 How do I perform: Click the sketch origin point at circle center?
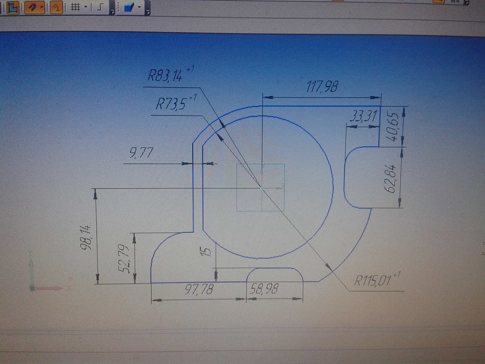(261, 188)
